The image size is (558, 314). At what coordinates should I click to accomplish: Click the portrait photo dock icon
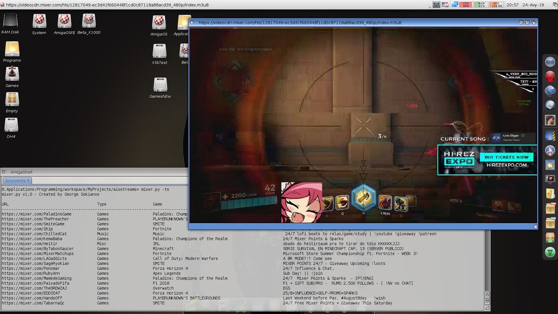(550, 120)
